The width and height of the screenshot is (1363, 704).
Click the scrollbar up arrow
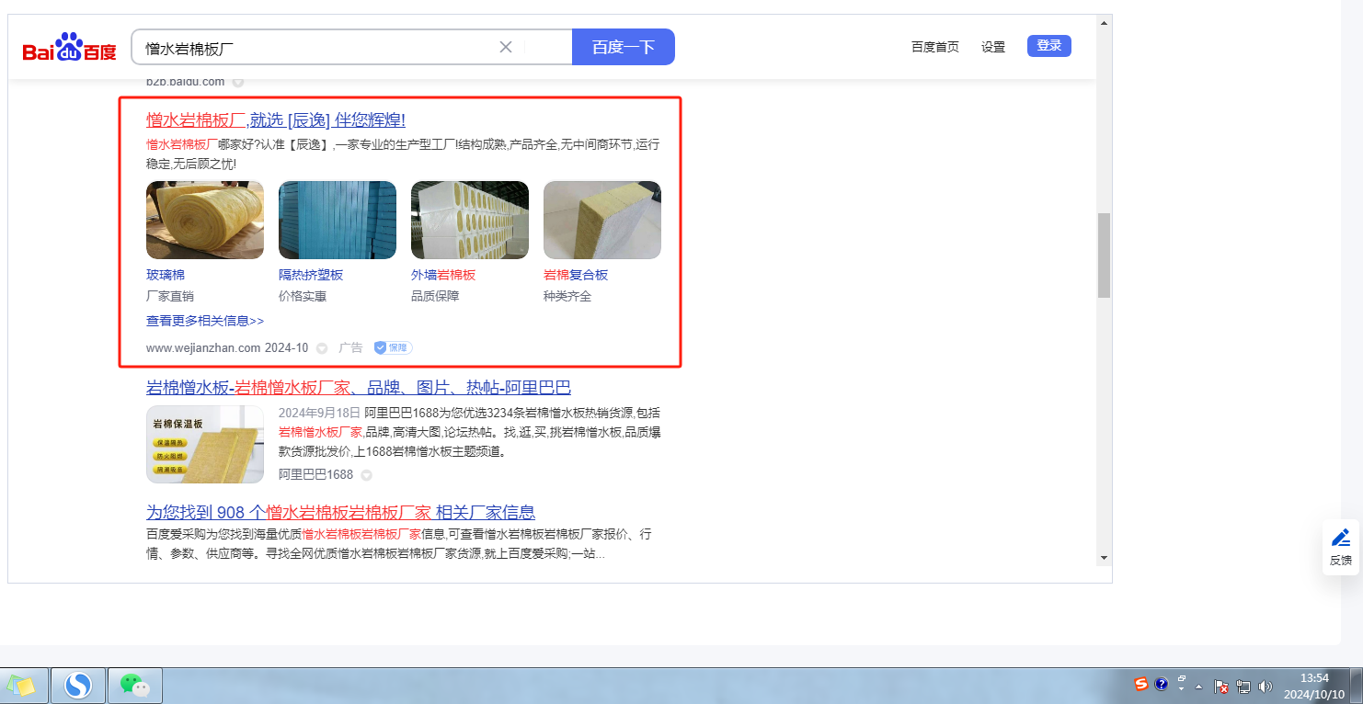[x=1104, y=22]
